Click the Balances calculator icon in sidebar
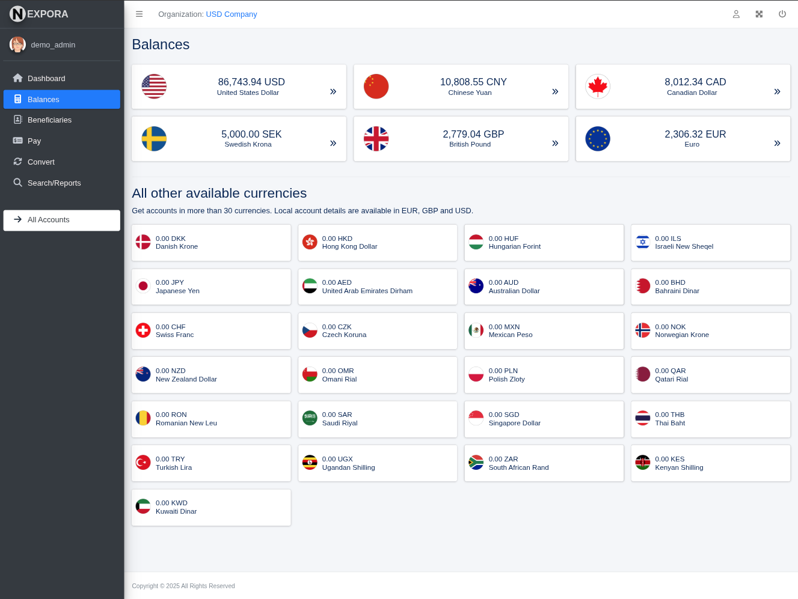Image resolution: width=798 pixels, height=599 pixels. 18,99
